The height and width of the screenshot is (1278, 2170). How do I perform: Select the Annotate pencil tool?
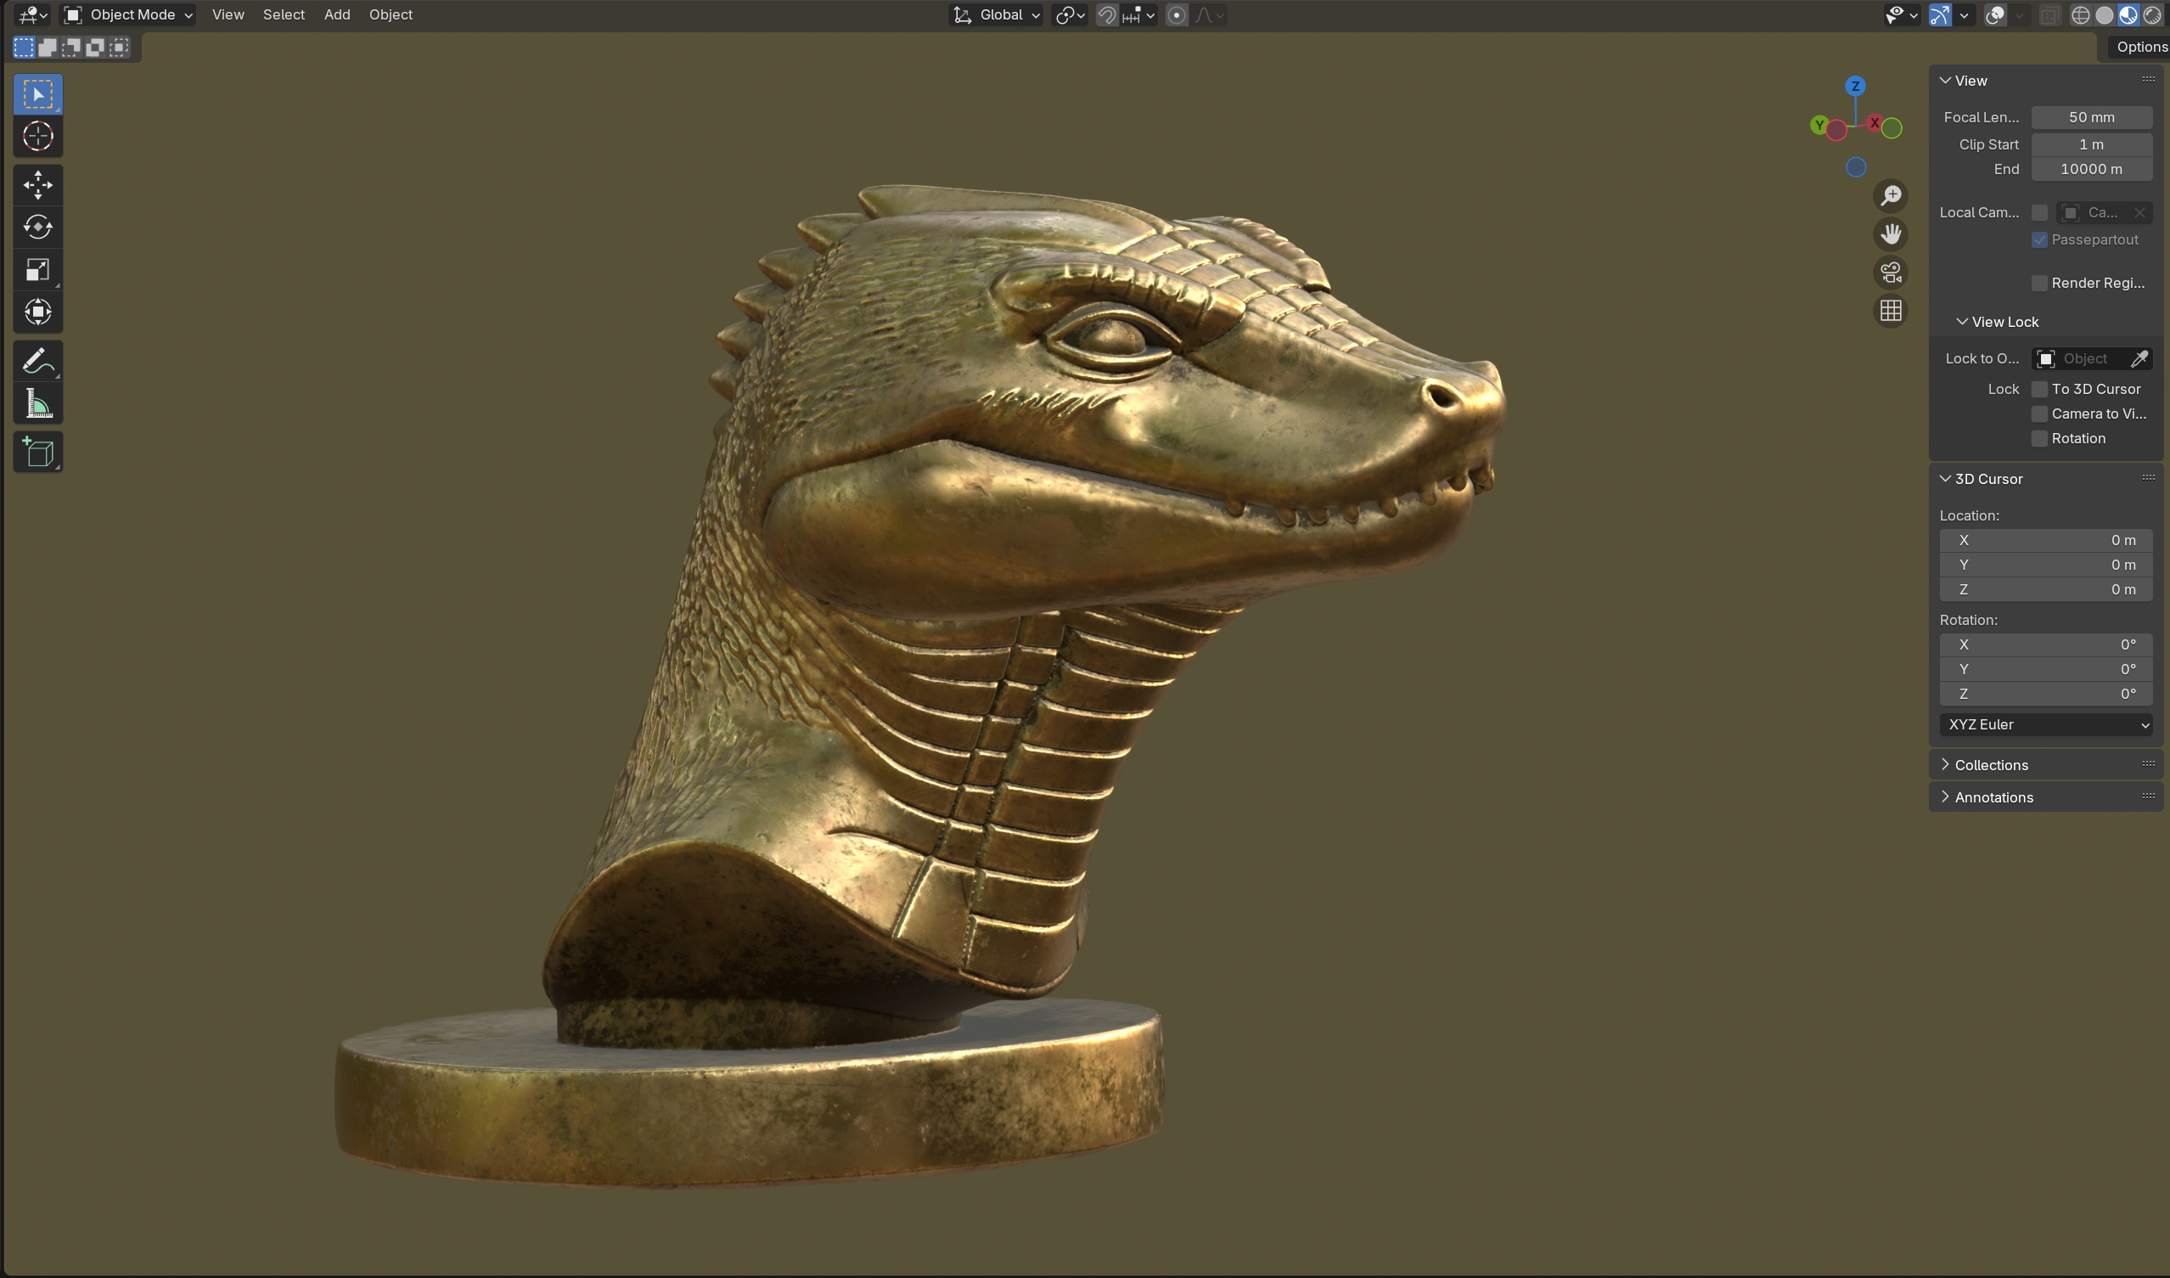tap(38, 361)
